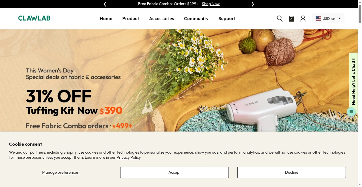Accept cookies with the Accept button

click(x=174, y=173)
